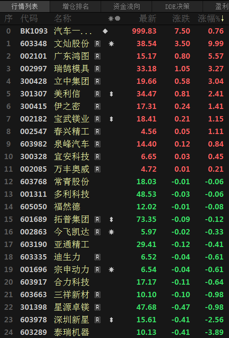Select stock name 多利科技
229x338 pixels.
point(72,194)
